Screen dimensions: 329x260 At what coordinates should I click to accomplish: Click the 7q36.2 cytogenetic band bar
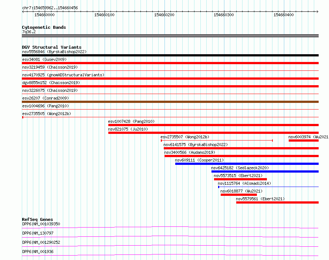click(x=170, y=36)
